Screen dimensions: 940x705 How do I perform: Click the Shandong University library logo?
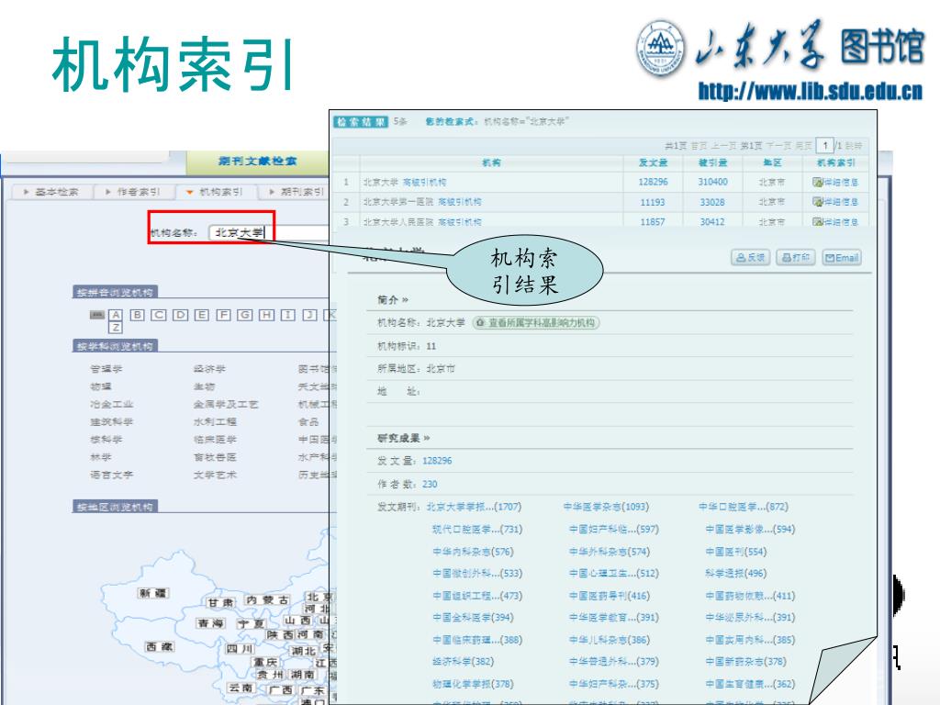coord(780,47)
